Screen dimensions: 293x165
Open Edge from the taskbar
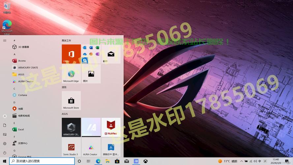coord(98,161)
